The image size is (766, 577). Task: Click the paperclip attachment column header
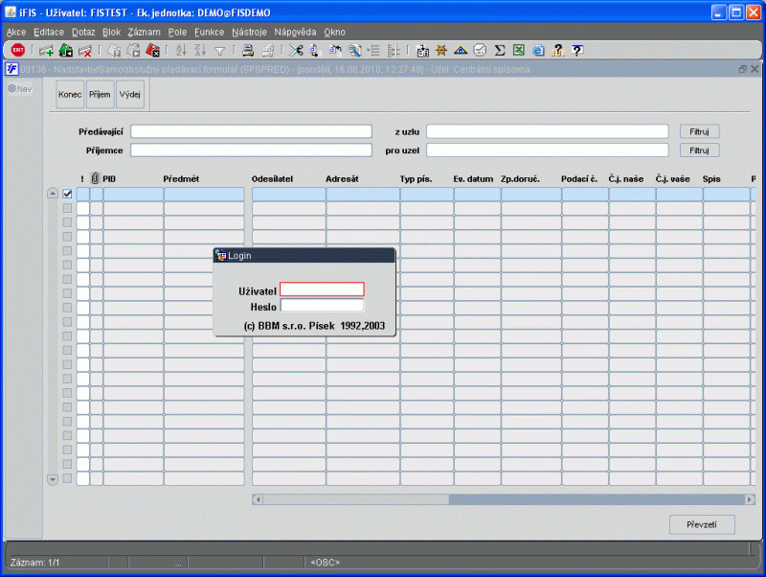pyautogui.click(x=95, y=178)
